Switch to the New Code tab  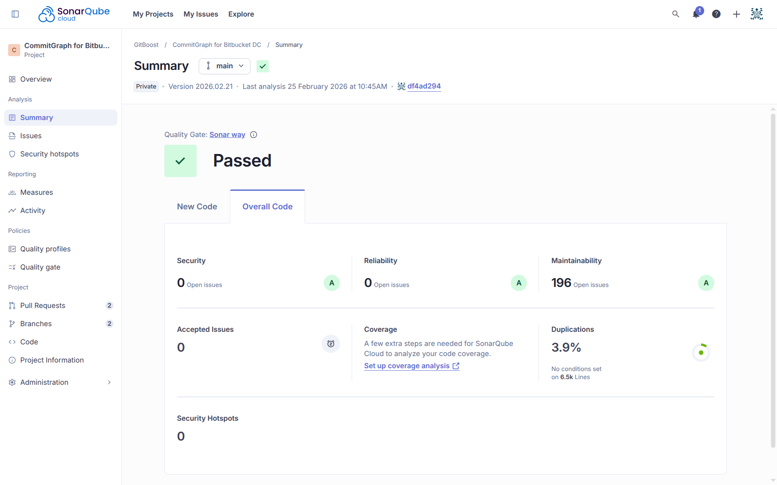[197, 207]
